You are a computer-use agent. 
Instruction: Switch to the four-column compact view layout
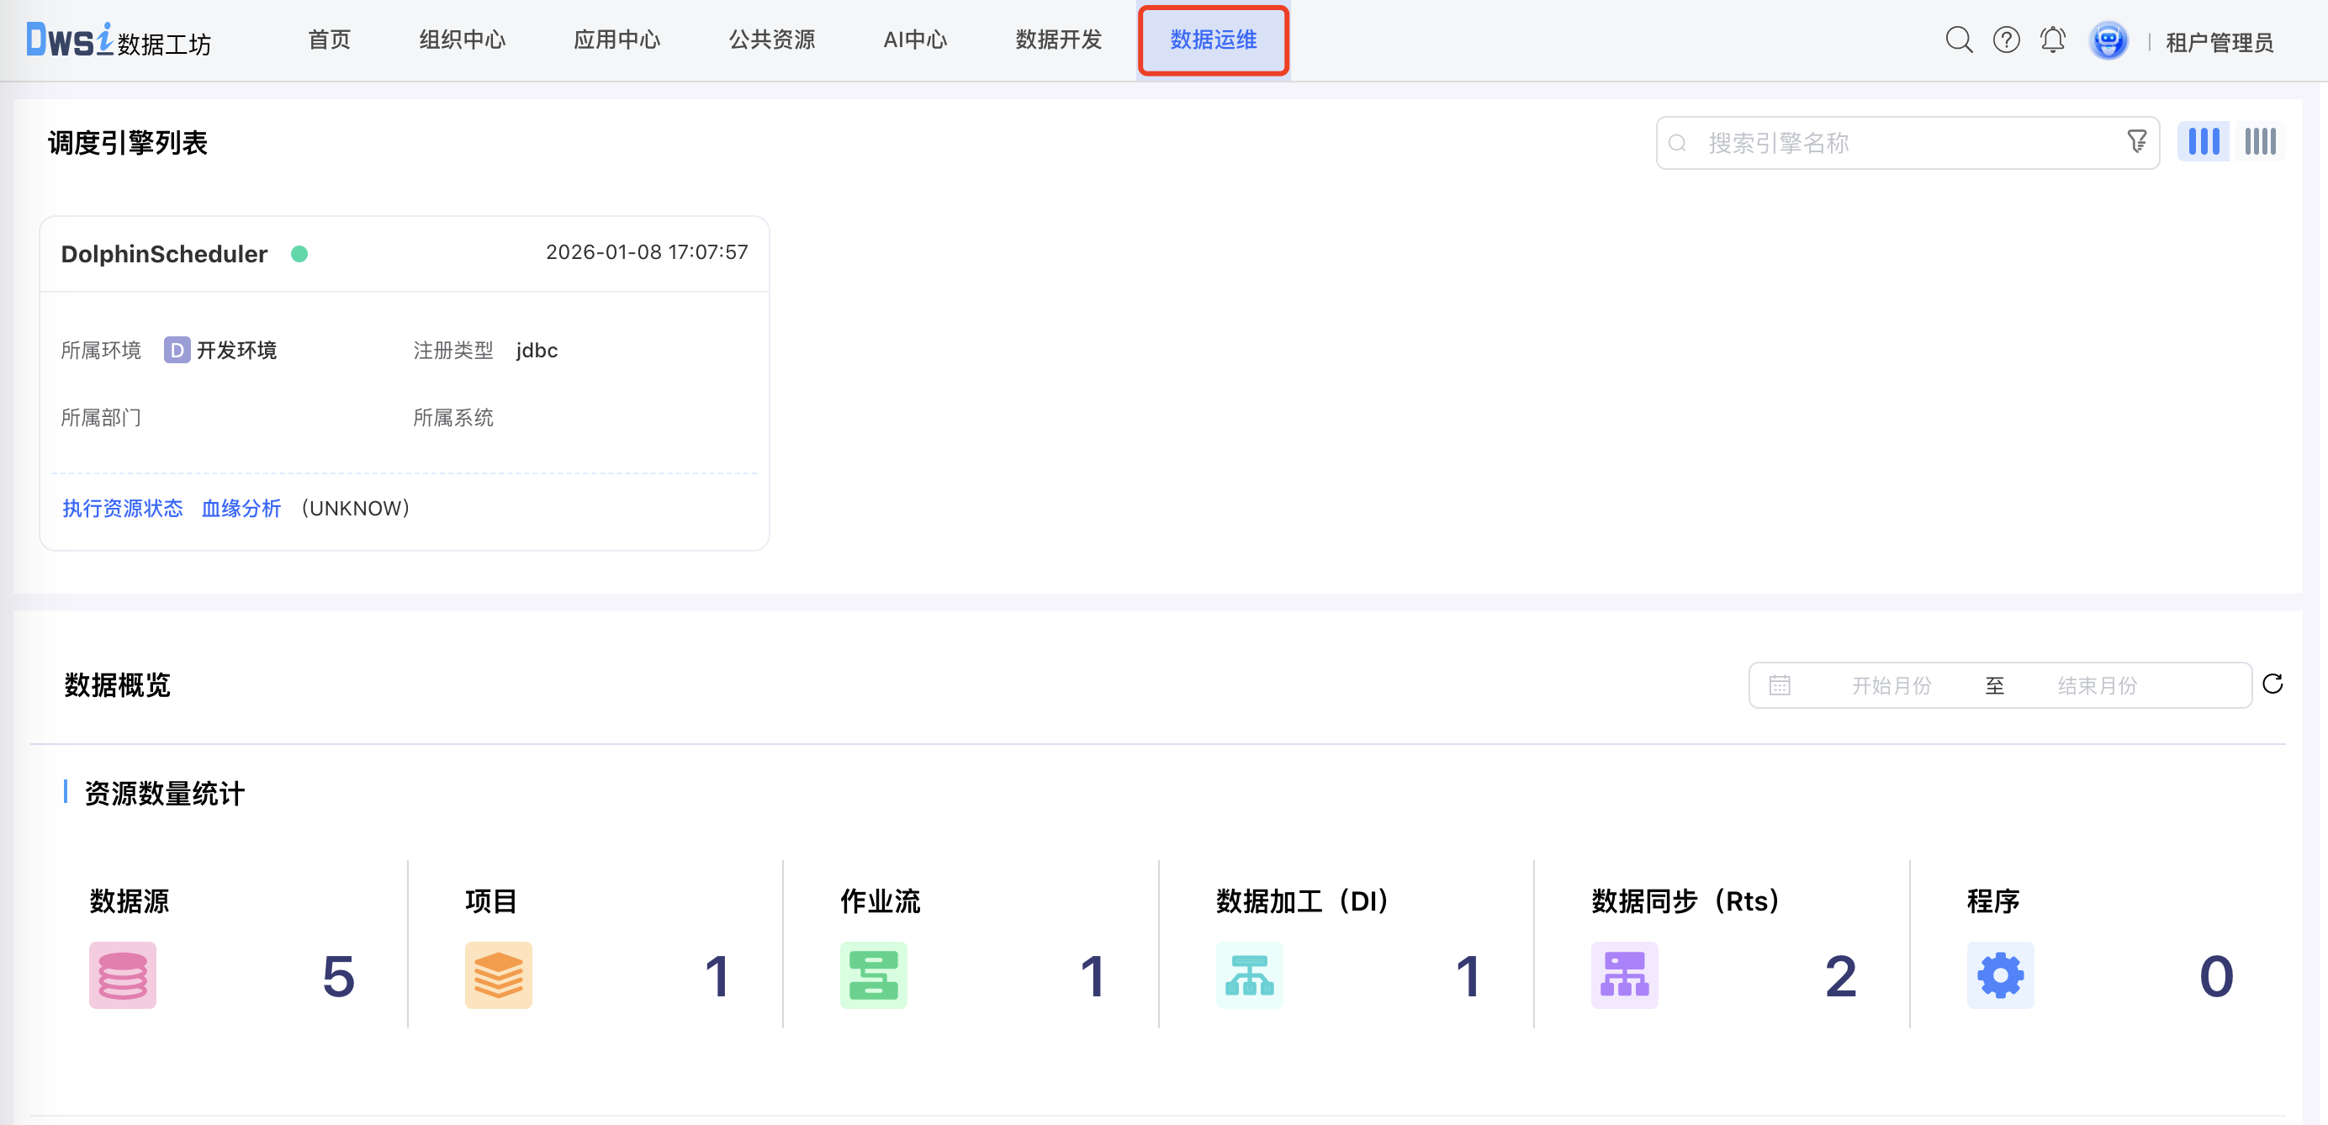pos(2259,141)
